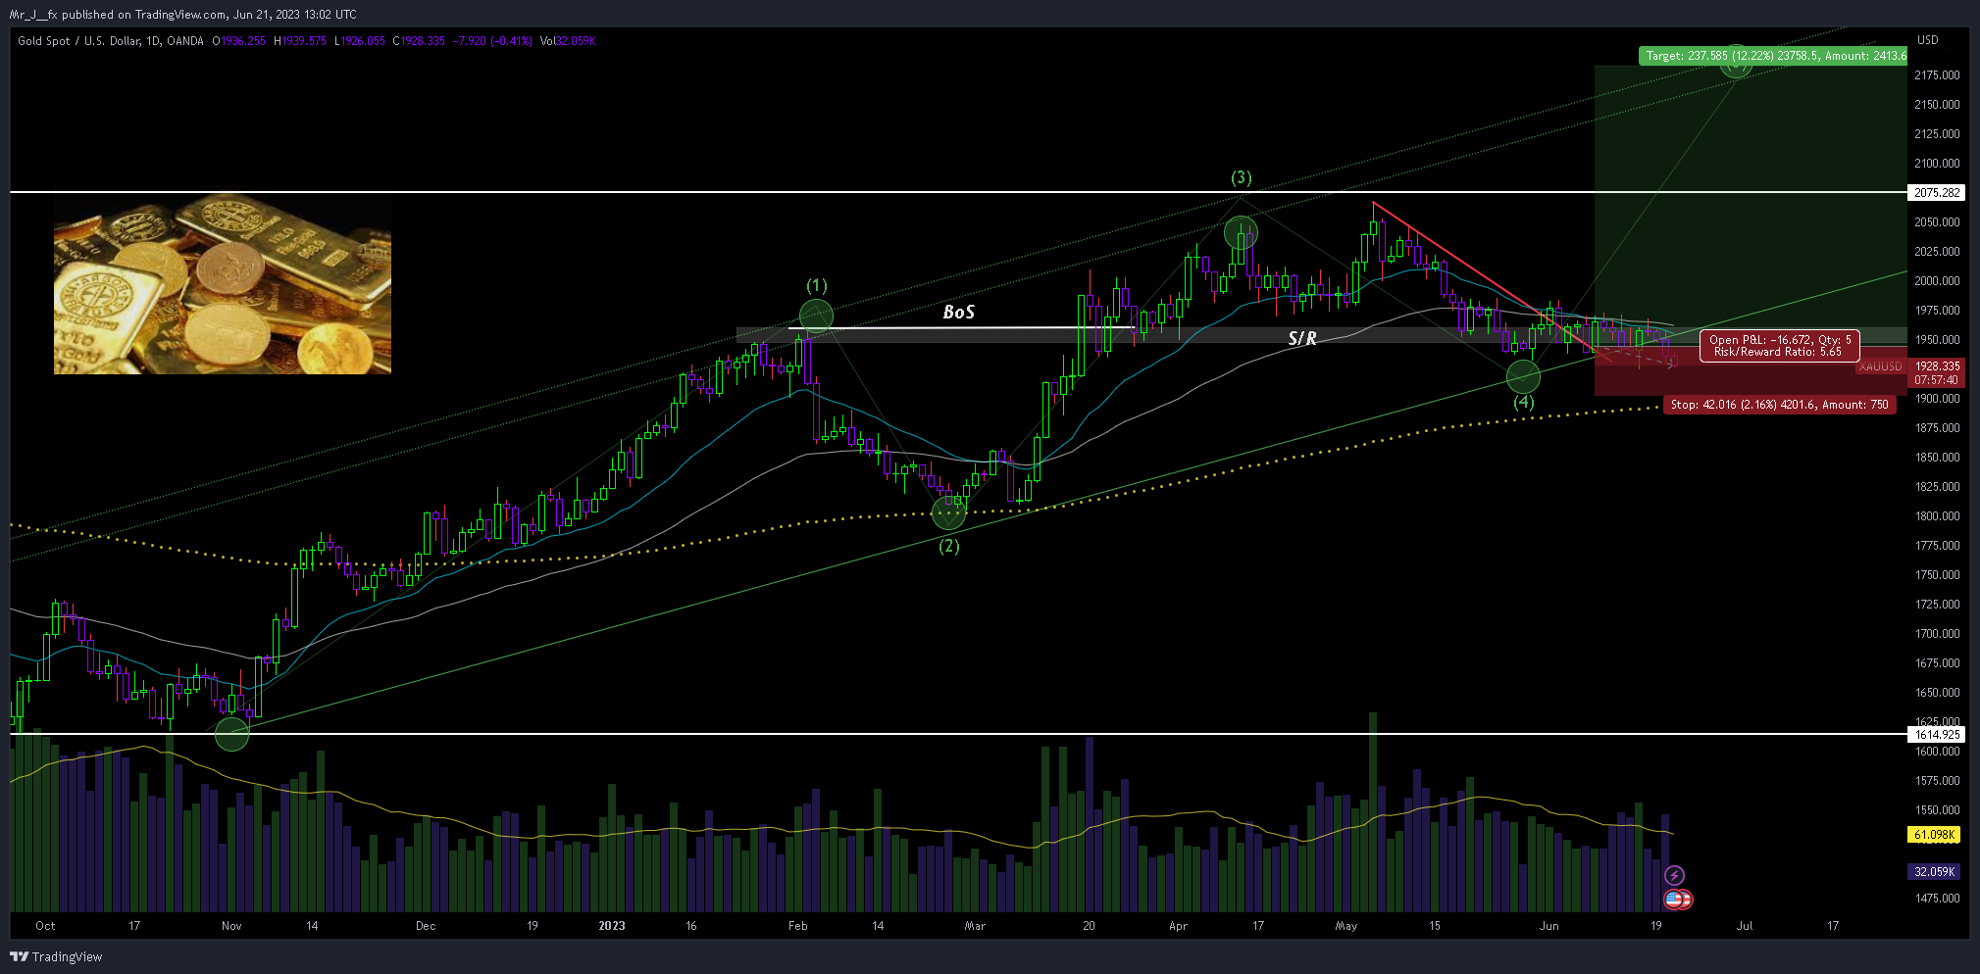Select the red Stop label of long position
Viewport: 1980px width, 974px height.
(1780, 405)
